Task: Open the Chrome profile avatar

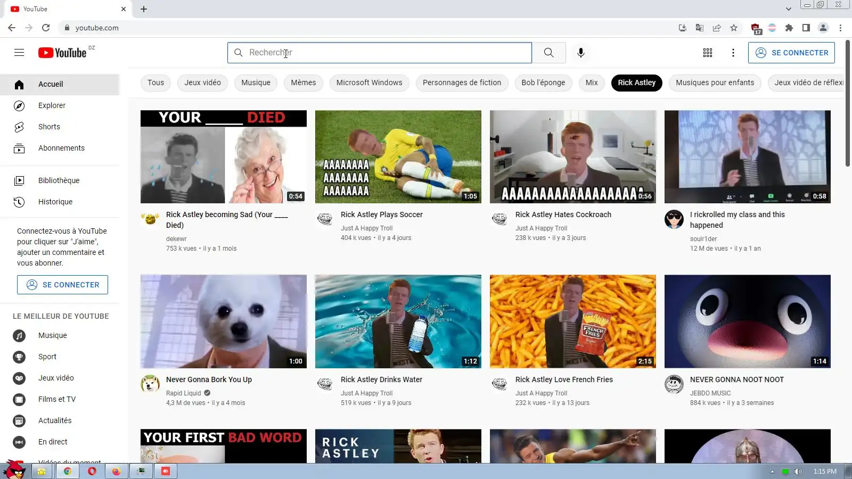Action: (x=823, y=28)
